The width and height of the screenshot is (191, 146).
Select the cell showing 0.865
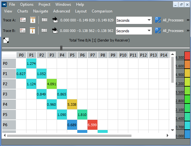pyautogui.click(x=62, y=94)
